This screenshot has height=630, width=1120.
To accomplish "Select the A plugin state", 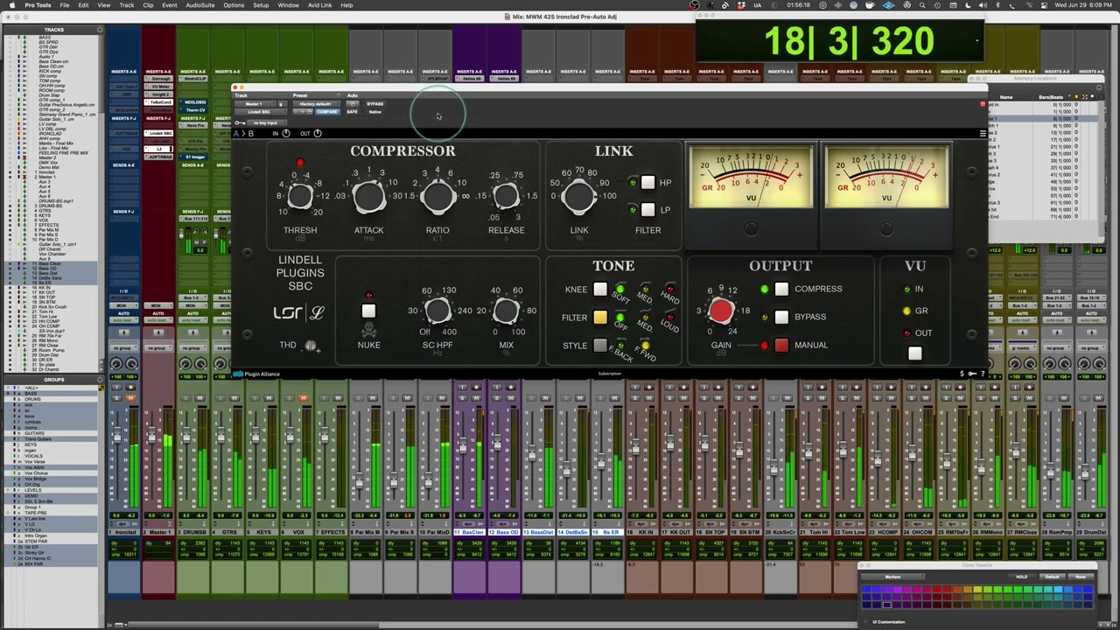I will tap(236, 133).
